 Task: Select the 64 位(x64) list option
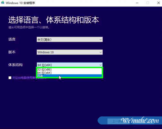click(x=70, y=73)
